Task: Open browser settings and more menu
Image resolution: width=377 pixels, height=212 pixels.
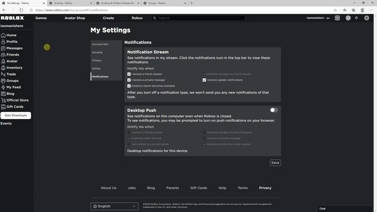Action: (372, 10)
